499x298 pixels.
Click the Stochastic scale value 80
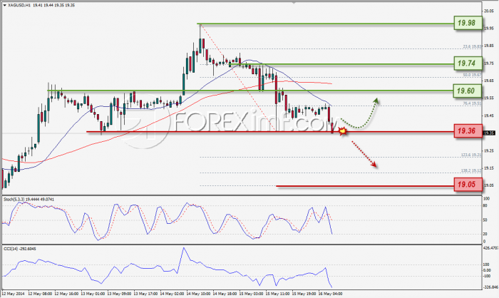[x=485, y=205]
